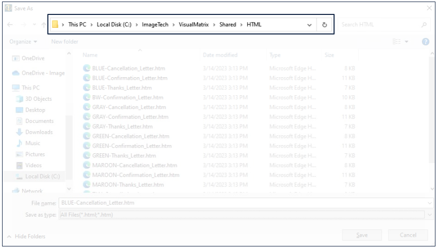437x248 pixels.
Task: Open the Downloads folder in sidebar
Action: tap(39, 132)
